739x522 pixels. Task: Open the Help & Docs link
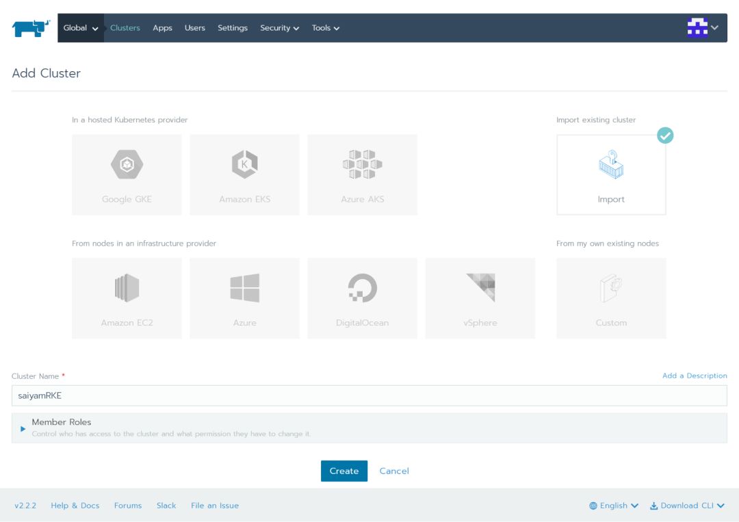(x=75, y=506)
